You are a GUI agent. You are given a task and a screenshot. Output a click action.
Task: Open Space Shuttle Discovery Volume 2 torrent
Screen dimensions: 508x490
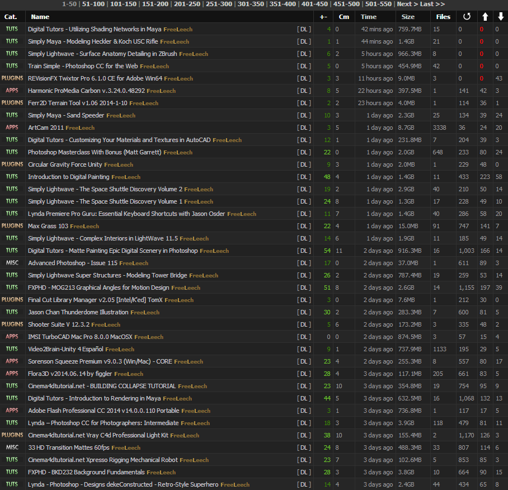point(105,189)
